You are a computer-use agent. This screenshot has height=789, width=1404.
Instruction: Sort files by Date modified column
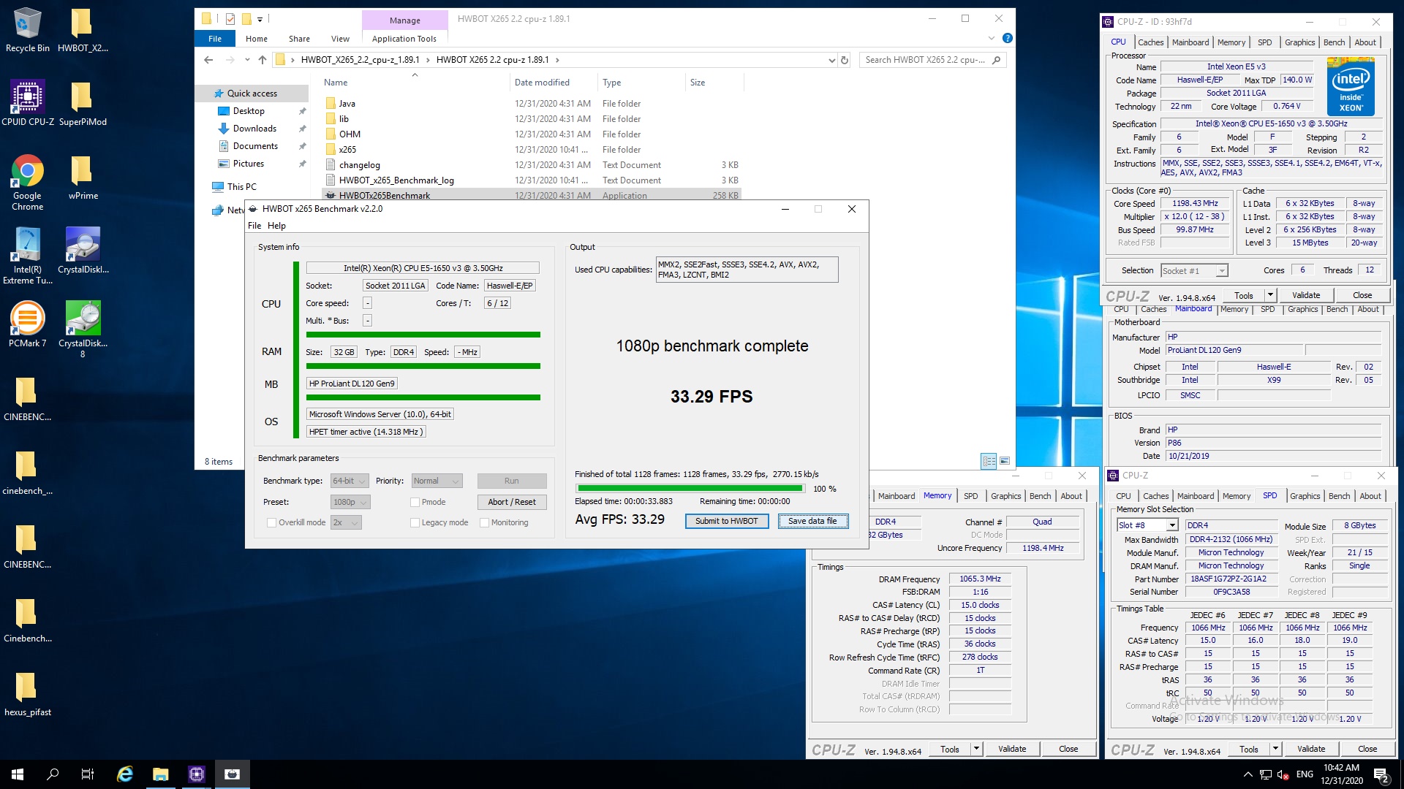[542, 83]
